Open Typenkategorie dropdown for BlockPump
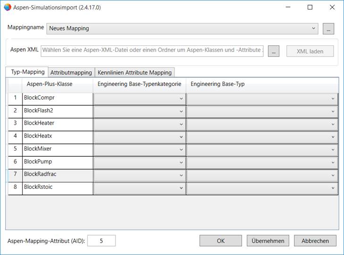This screenshot has height=255, width=344. pos(140,162)
